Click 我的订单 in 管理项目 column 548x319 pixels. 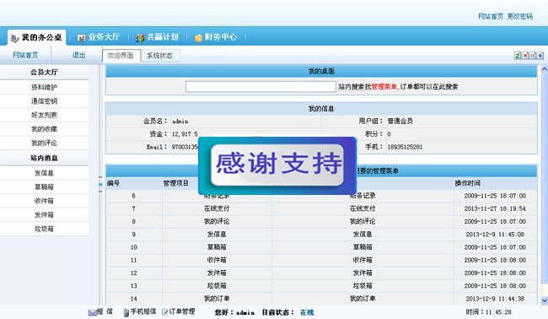(x=217, y=299)
